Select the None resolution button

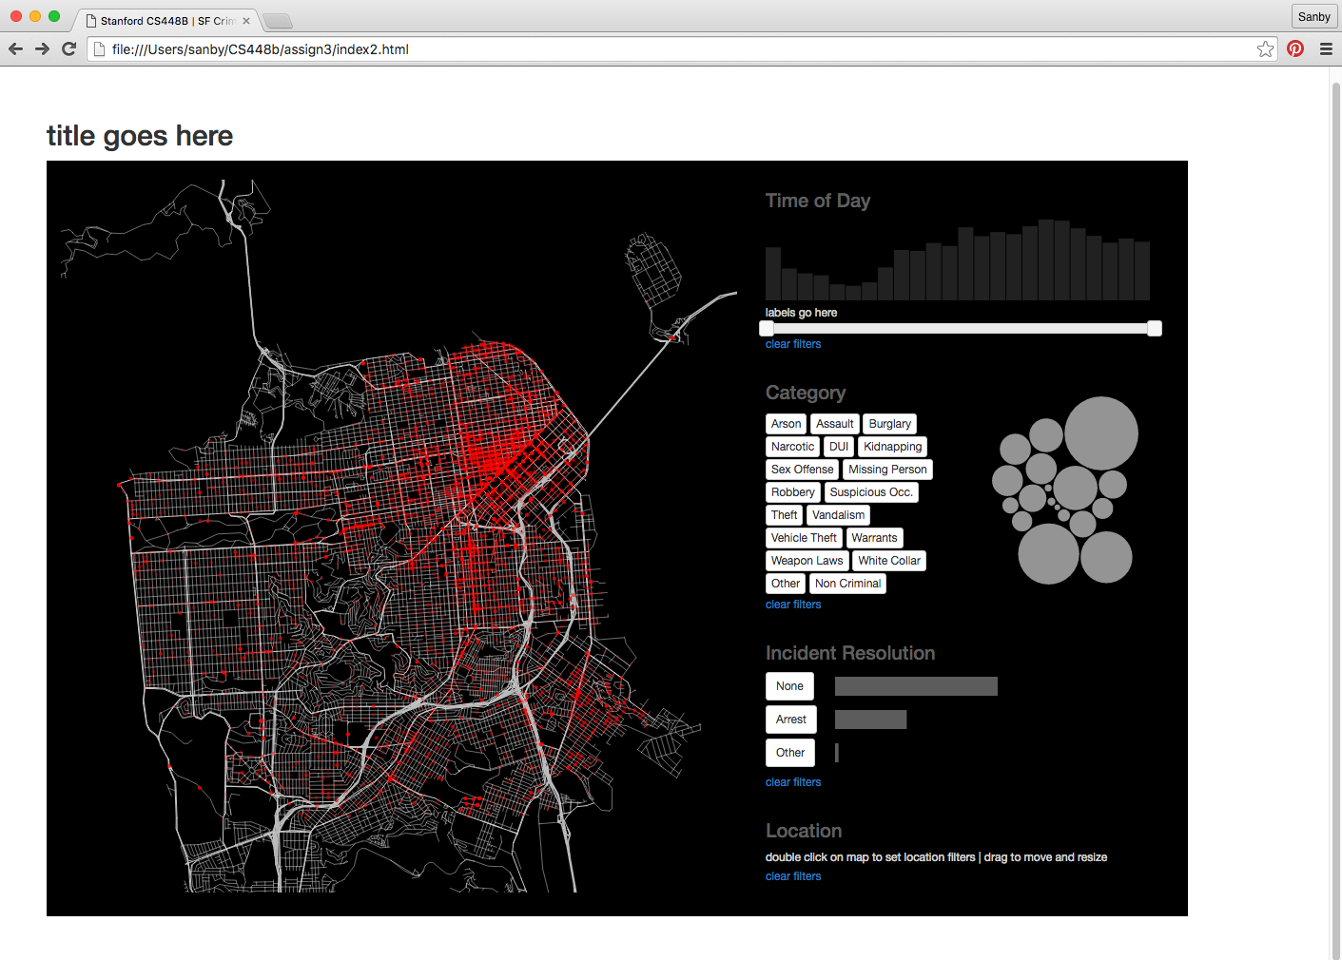789,686
